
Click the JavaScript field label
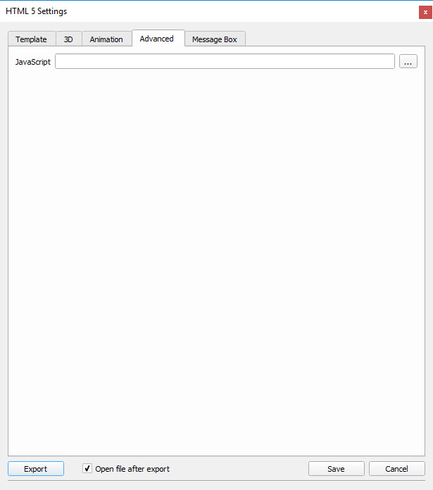(33, 62)
